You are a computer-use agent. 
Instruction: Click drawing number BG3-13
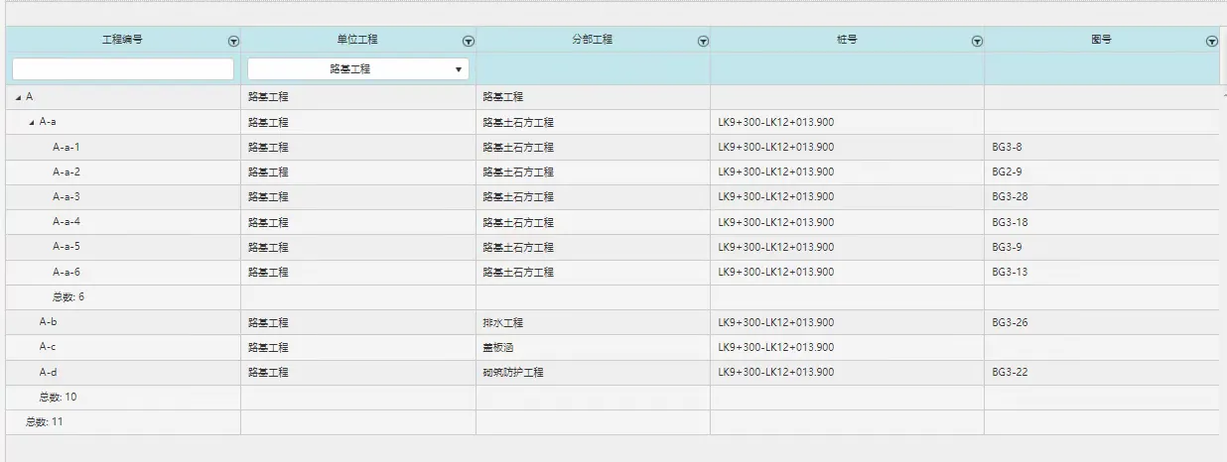tap(1010, 273)
